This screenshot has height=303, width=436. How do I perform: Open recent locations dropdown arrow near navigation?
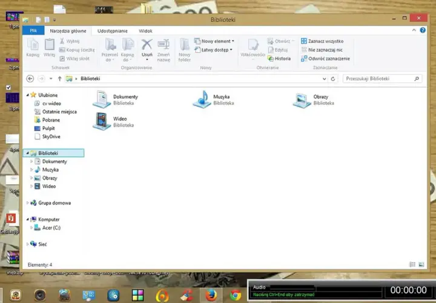(51, 79)
